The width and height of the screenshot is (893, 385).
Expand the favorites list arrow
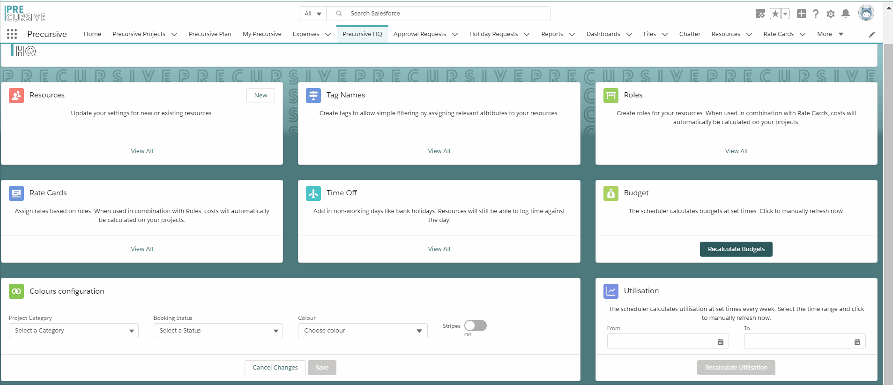(x=785, y=14)
